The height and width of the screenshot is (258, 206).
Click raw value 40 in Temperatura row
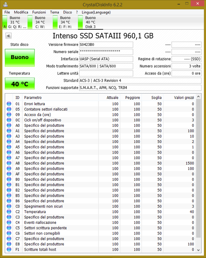click(x=192, y=212)
